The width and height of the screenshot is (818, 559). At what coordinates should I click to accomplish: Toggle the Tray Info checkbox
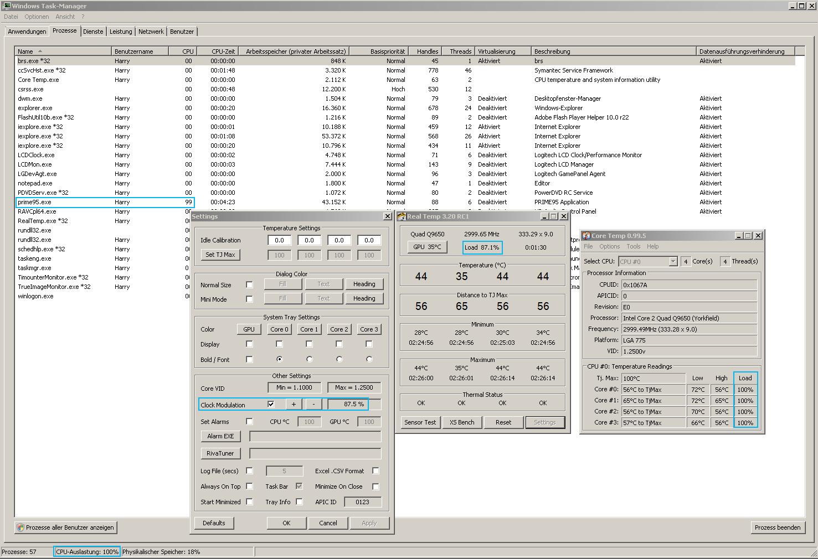[x=299, y=502]
